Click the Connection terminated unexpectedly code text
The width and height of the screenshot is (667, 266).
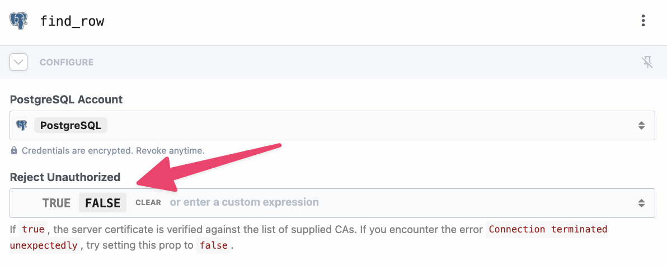(x=547, y=229)
